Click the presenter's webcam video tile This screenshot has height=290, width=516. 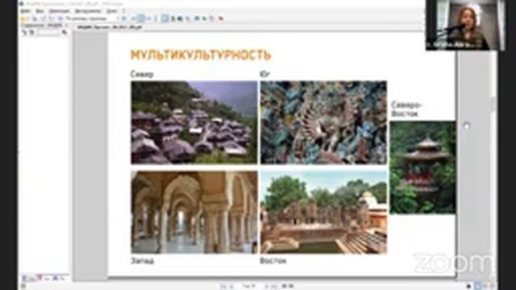tap(465, 25)
